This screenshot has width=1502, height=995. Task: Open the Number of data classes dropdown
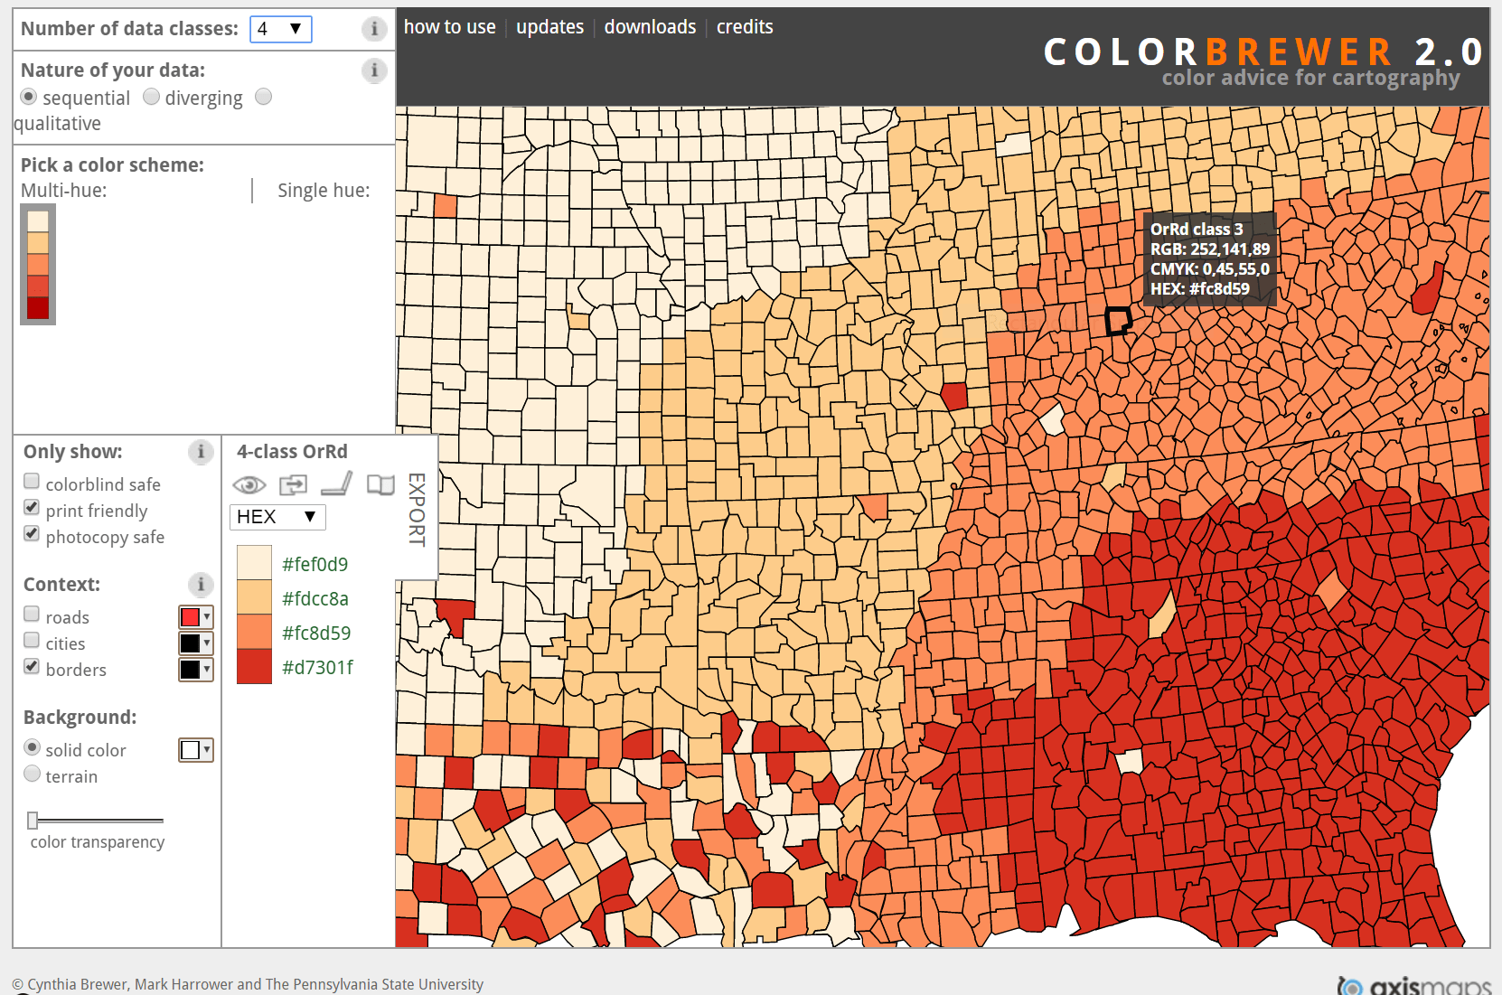280,28
